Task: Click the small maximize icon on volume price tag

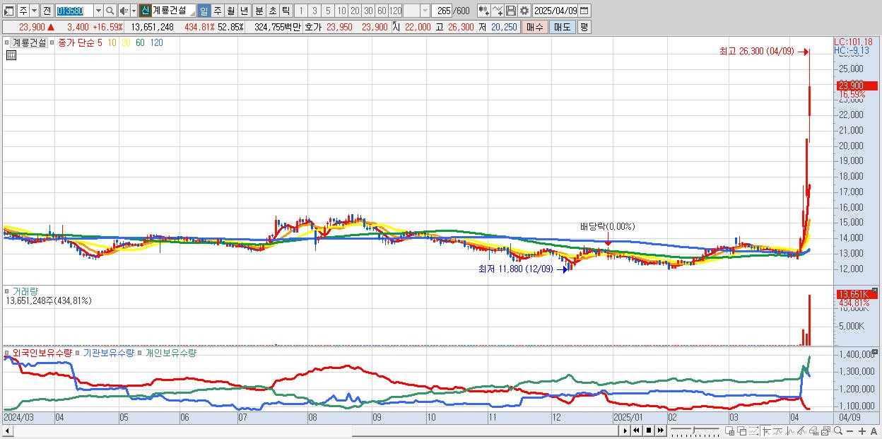Action: click(874, 291)
